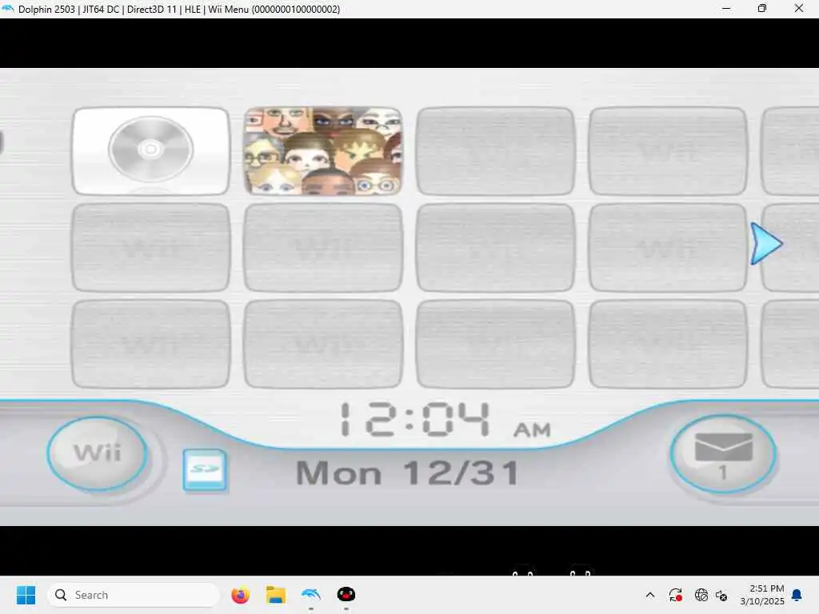Open the network globe tray icon
Viewport: 819px width, 614px height.
click(x=701, y=595)
